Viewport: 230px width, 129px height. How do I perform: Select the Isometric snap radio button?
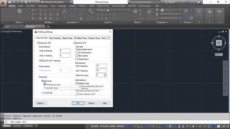pos(45,88)
